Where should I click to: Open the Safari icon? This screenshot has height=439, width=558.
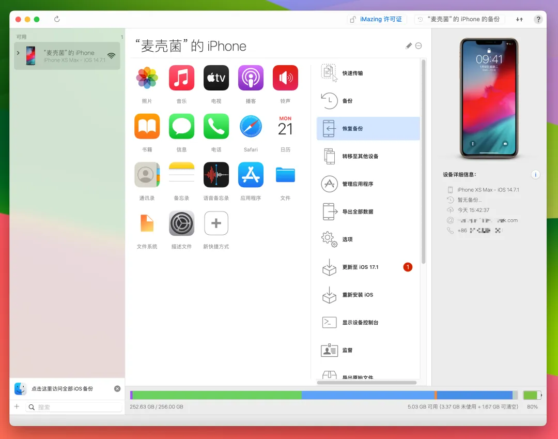pyautogui.click(x=251, y=126)
